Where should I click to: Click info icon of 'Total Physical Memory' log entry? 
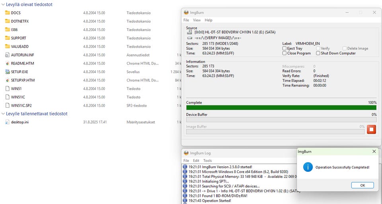tap(185, 177)
